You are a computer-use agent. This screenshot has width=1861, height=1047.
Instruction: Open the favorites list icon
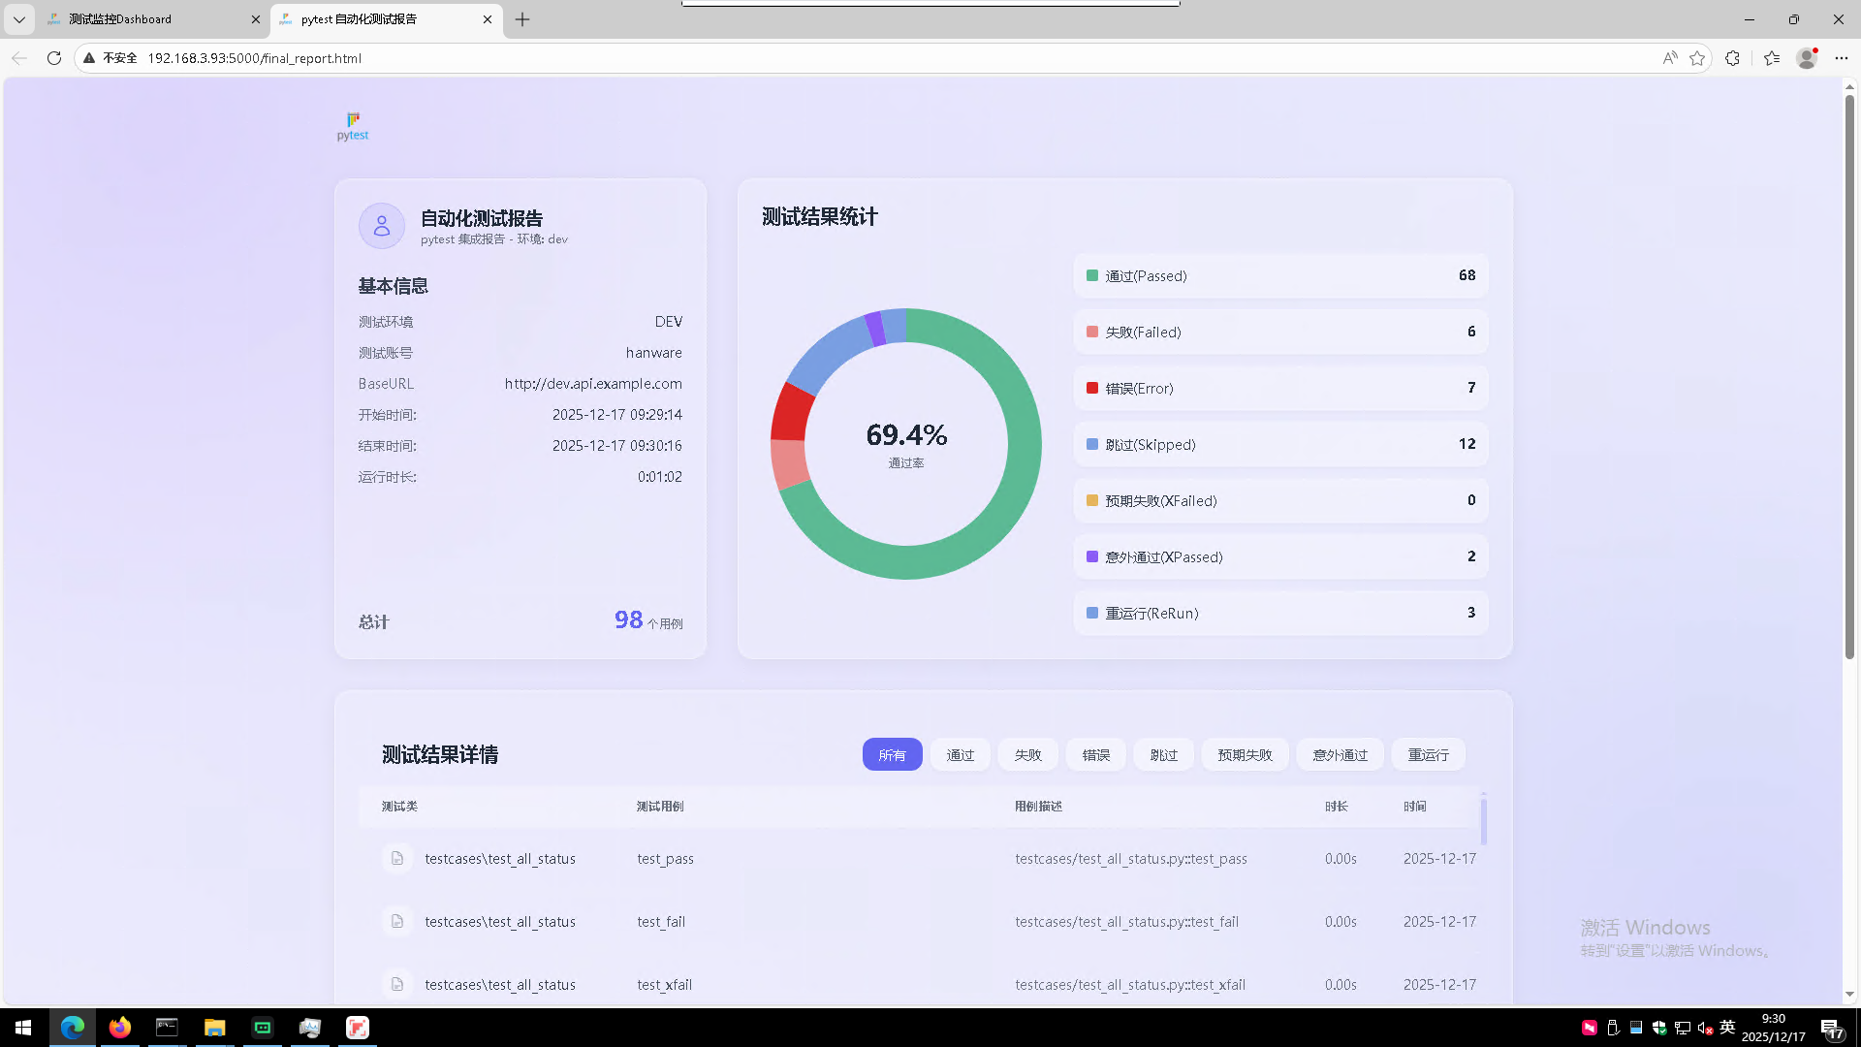(x=1772, y=58)
